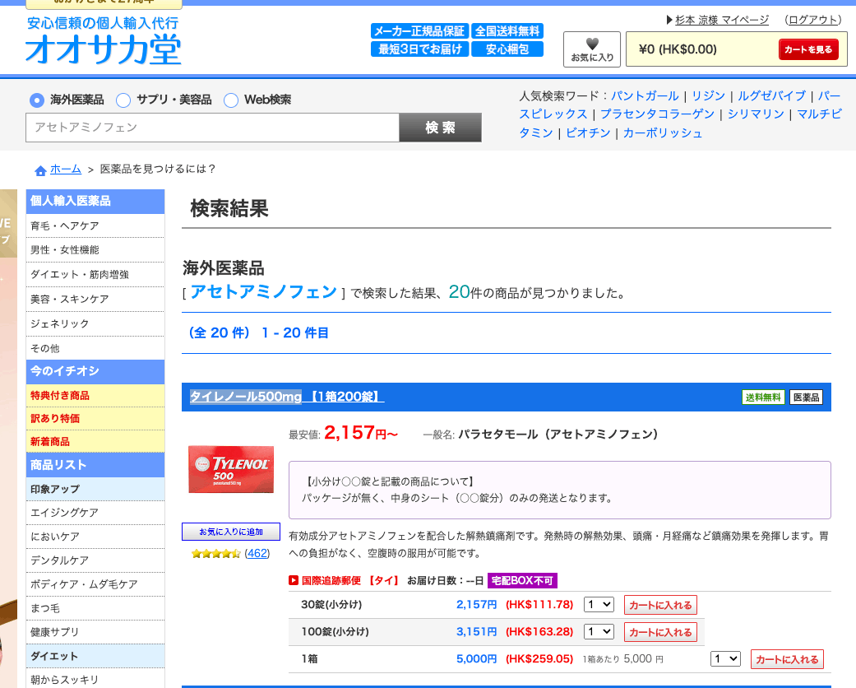Click popular keyword ルグゼバイブ
Image resolution: width=856 pixels, height=688 pixels.
[x=771, y=96]
